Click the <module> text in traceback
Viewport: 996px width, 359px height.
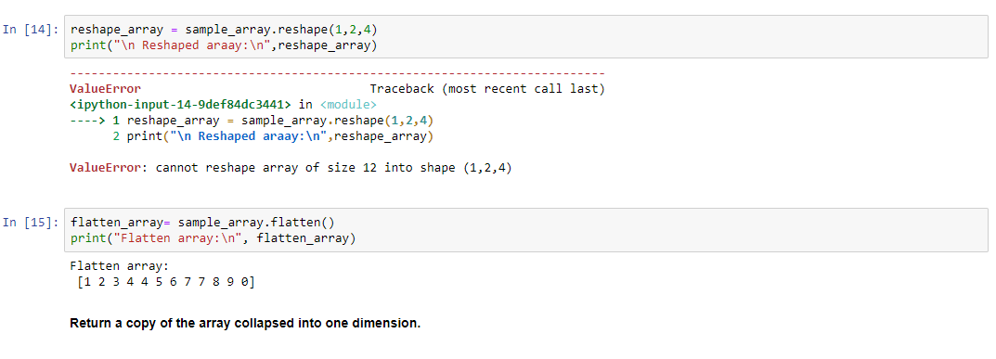tap(348, 105)
